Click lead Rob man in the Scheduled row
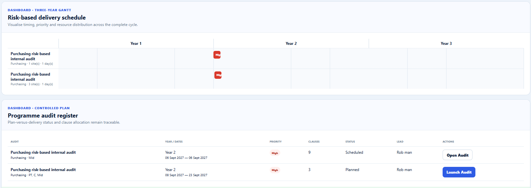The image size is (531, 188). pyautogui.click(x=404, y=152)
